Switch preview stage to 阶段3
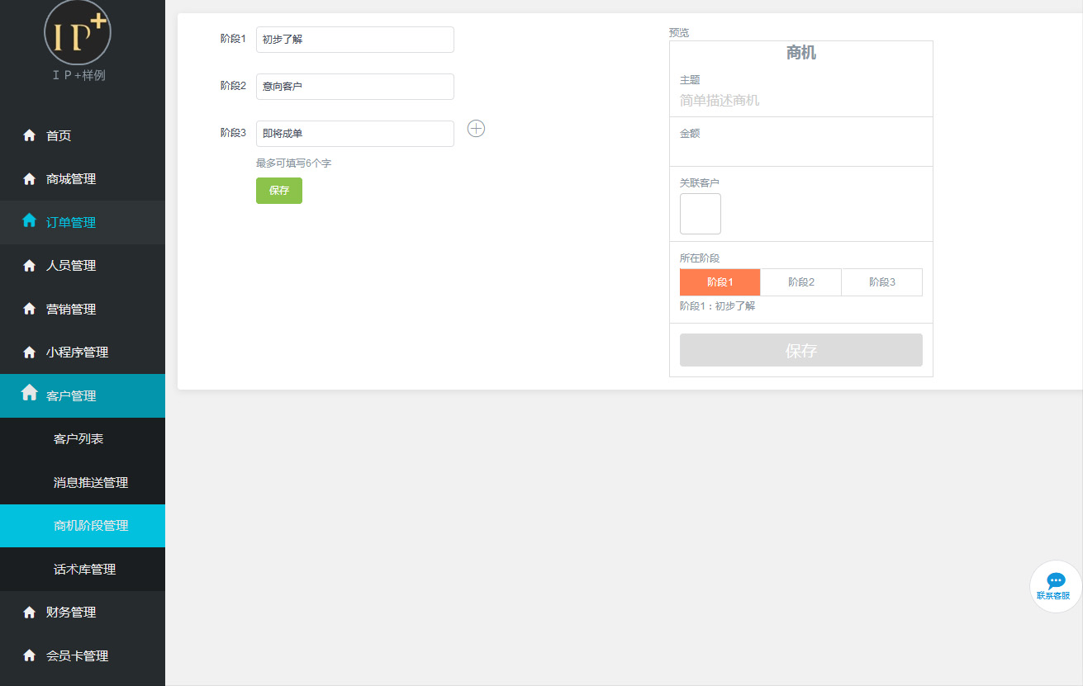Image resolution: width=1083 pixels, height=686 pixels. point(881,282)
